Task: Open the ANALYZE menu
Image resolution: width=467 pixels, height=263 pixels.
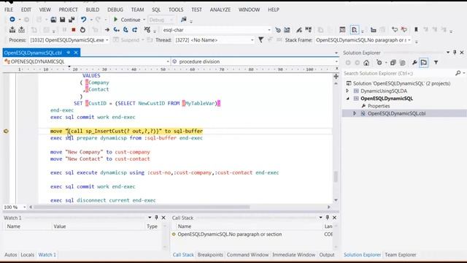Action: 220,9
